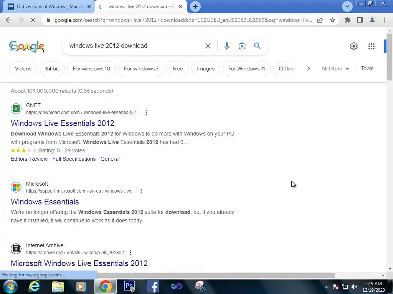The width and height of the screenshot is (393, 294).
Task: Click the horizontal scrollbar at bottom
Action: [216, 275]
